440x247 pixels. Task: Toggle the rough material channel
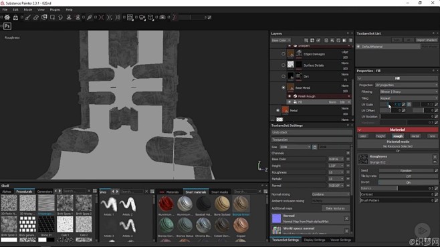coord(398,136)
